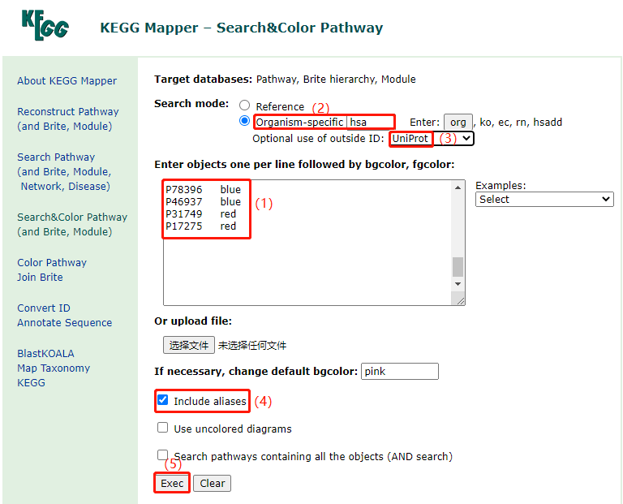Image resolution: width=623 pixels, height=504 pixels.
Task: Click the org button
Action: 458,122
